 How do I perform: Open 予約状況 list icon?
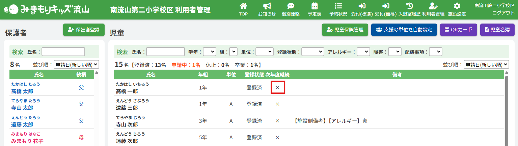tap(338, 6)
